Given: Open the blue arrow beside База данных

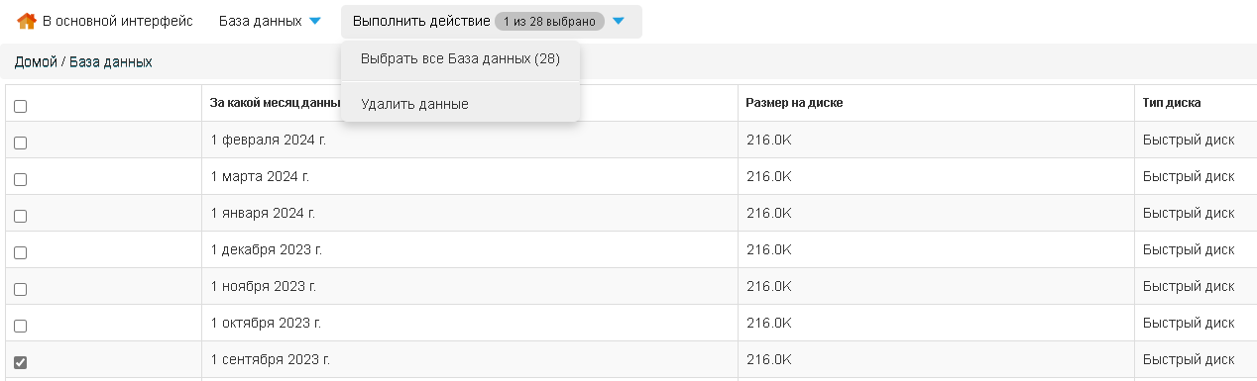Looking at the screenshot, I should pos(315,21).
